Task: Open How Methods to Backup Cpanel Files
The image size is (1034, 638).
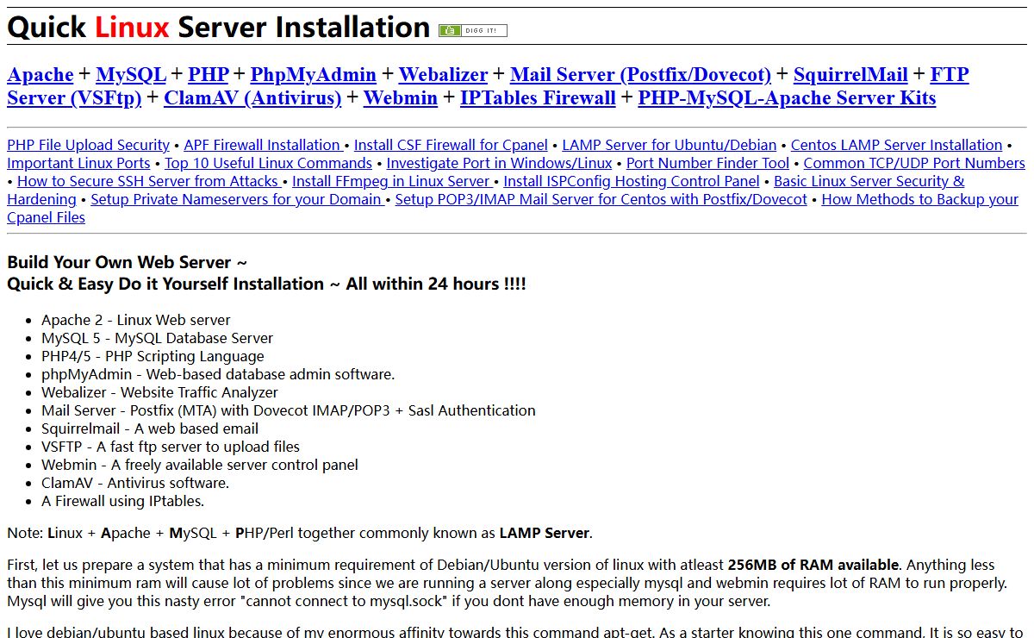Action: tap(919, 199)
